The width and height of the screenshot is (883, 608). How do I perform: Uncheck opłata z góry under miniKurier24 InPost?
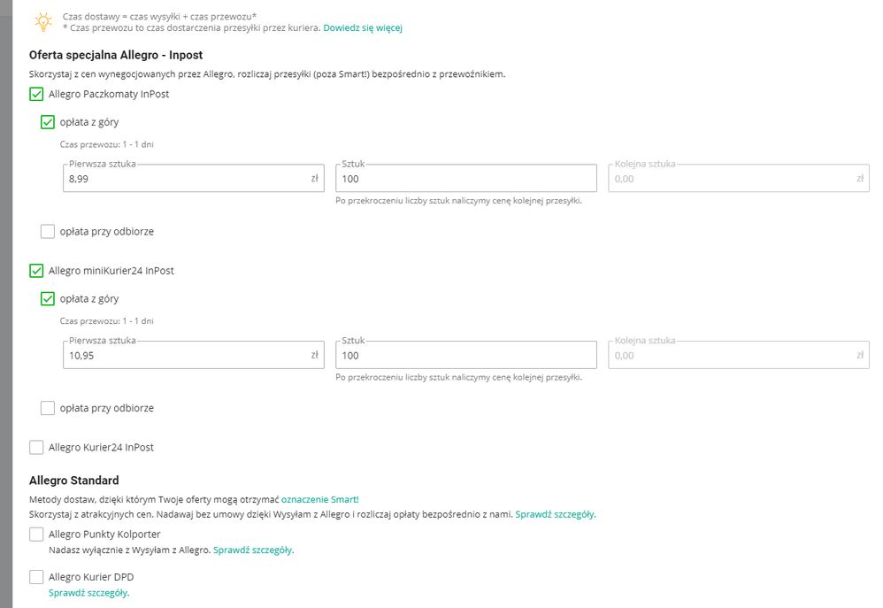(48, 299)
